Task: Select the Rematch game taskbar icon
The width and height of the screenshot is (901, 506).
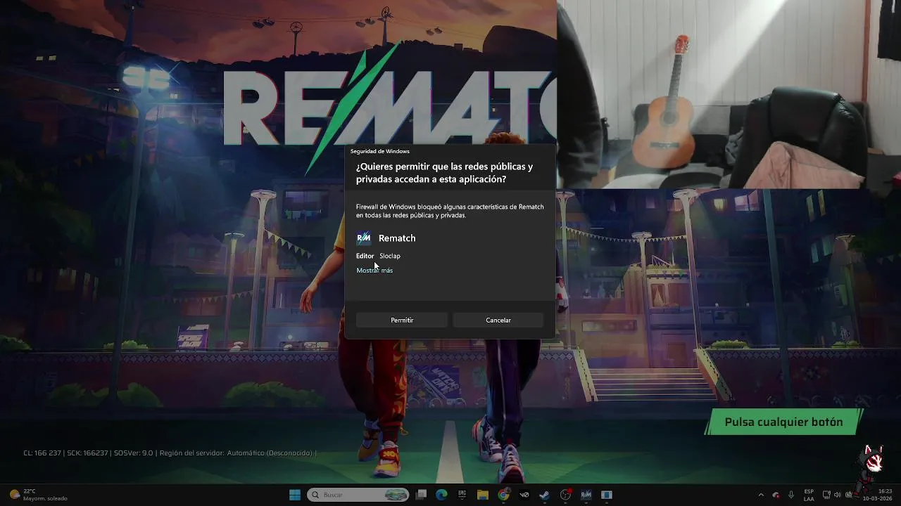Action: [x=586, y=495]
